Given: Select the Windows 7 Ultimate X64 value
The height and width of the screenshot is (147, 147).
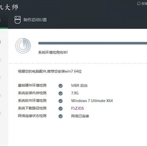Looking at the screenshot, I should (x=92, y=101).
